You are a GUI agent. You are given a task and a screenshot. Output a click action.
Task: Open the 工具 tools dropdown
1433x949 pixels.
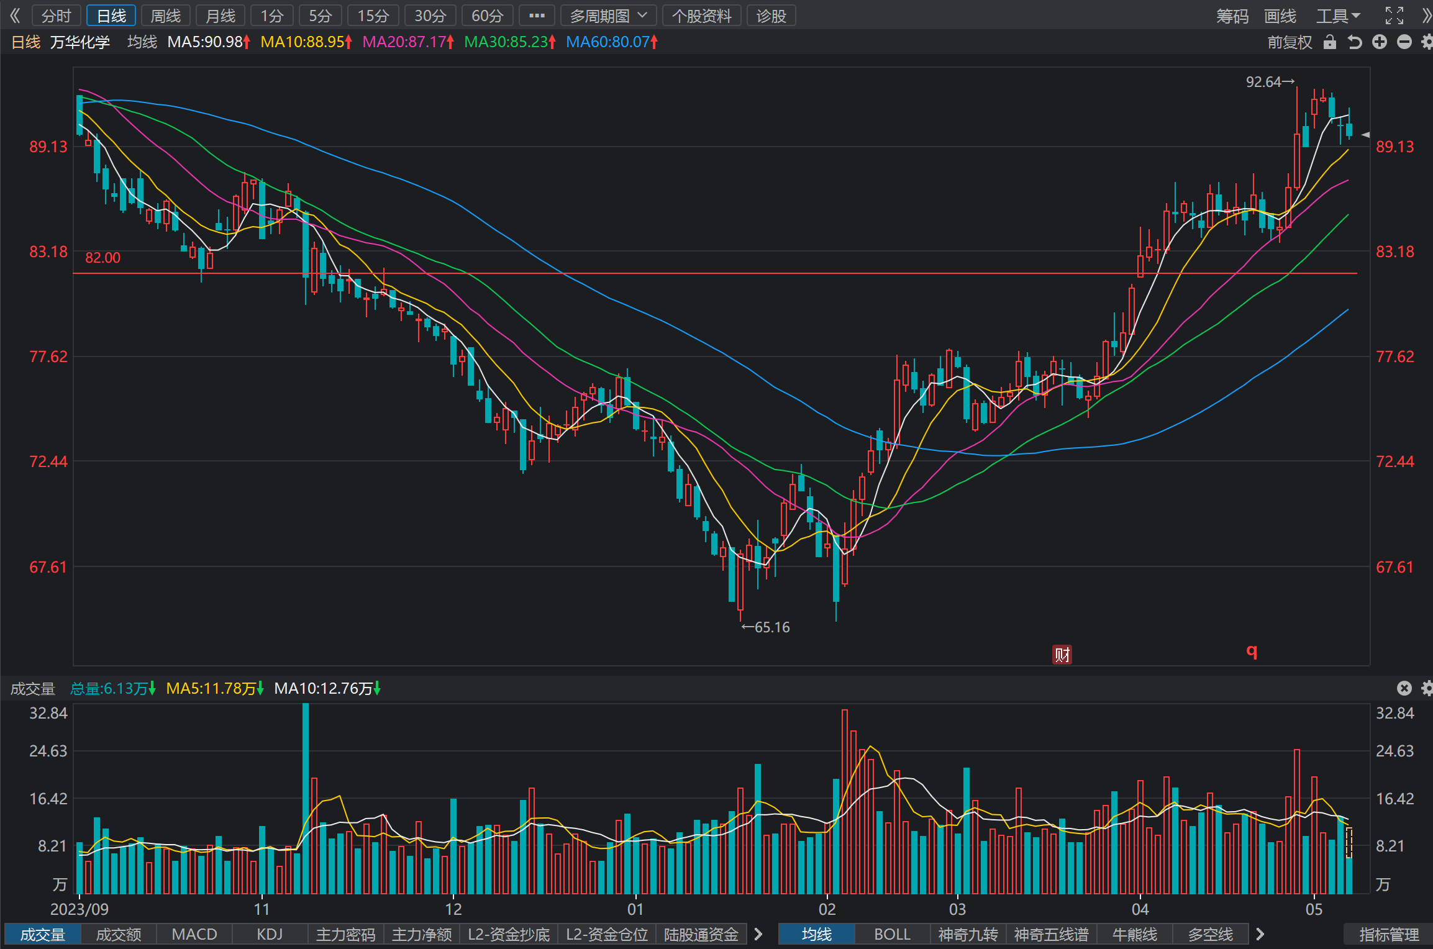(x=1339, y=16)
